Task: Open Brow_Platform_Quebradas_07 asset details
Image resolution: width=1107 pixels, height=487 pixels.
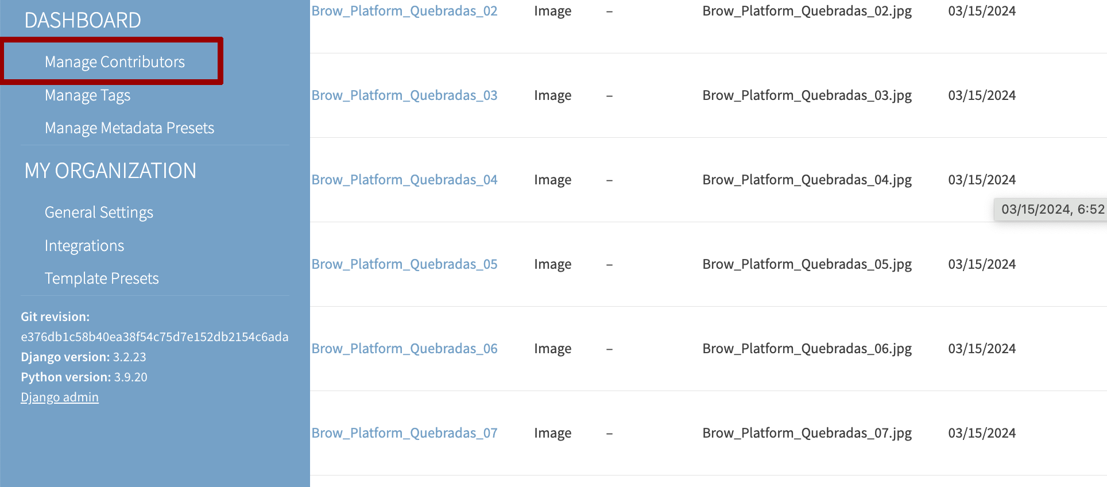Action: point(404,432)
